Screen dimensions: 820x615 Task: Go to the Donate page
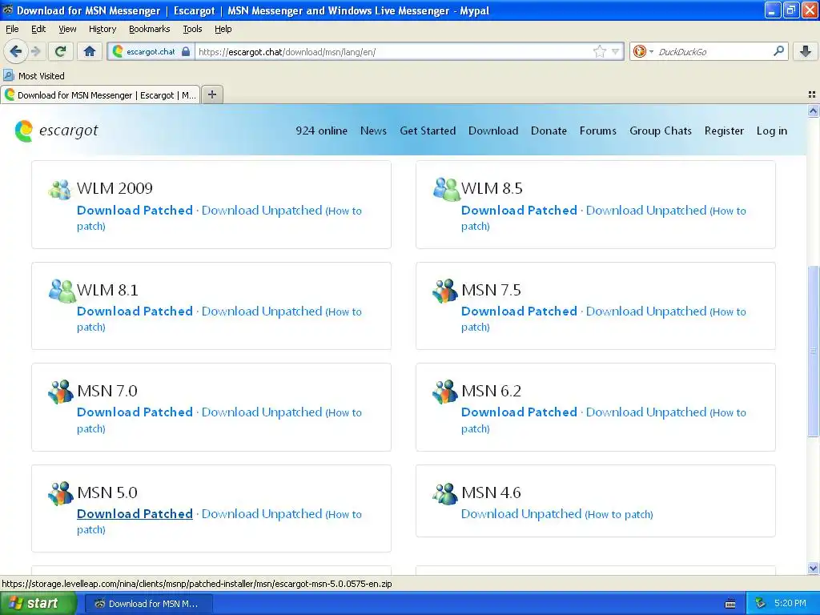coord(549,131)
